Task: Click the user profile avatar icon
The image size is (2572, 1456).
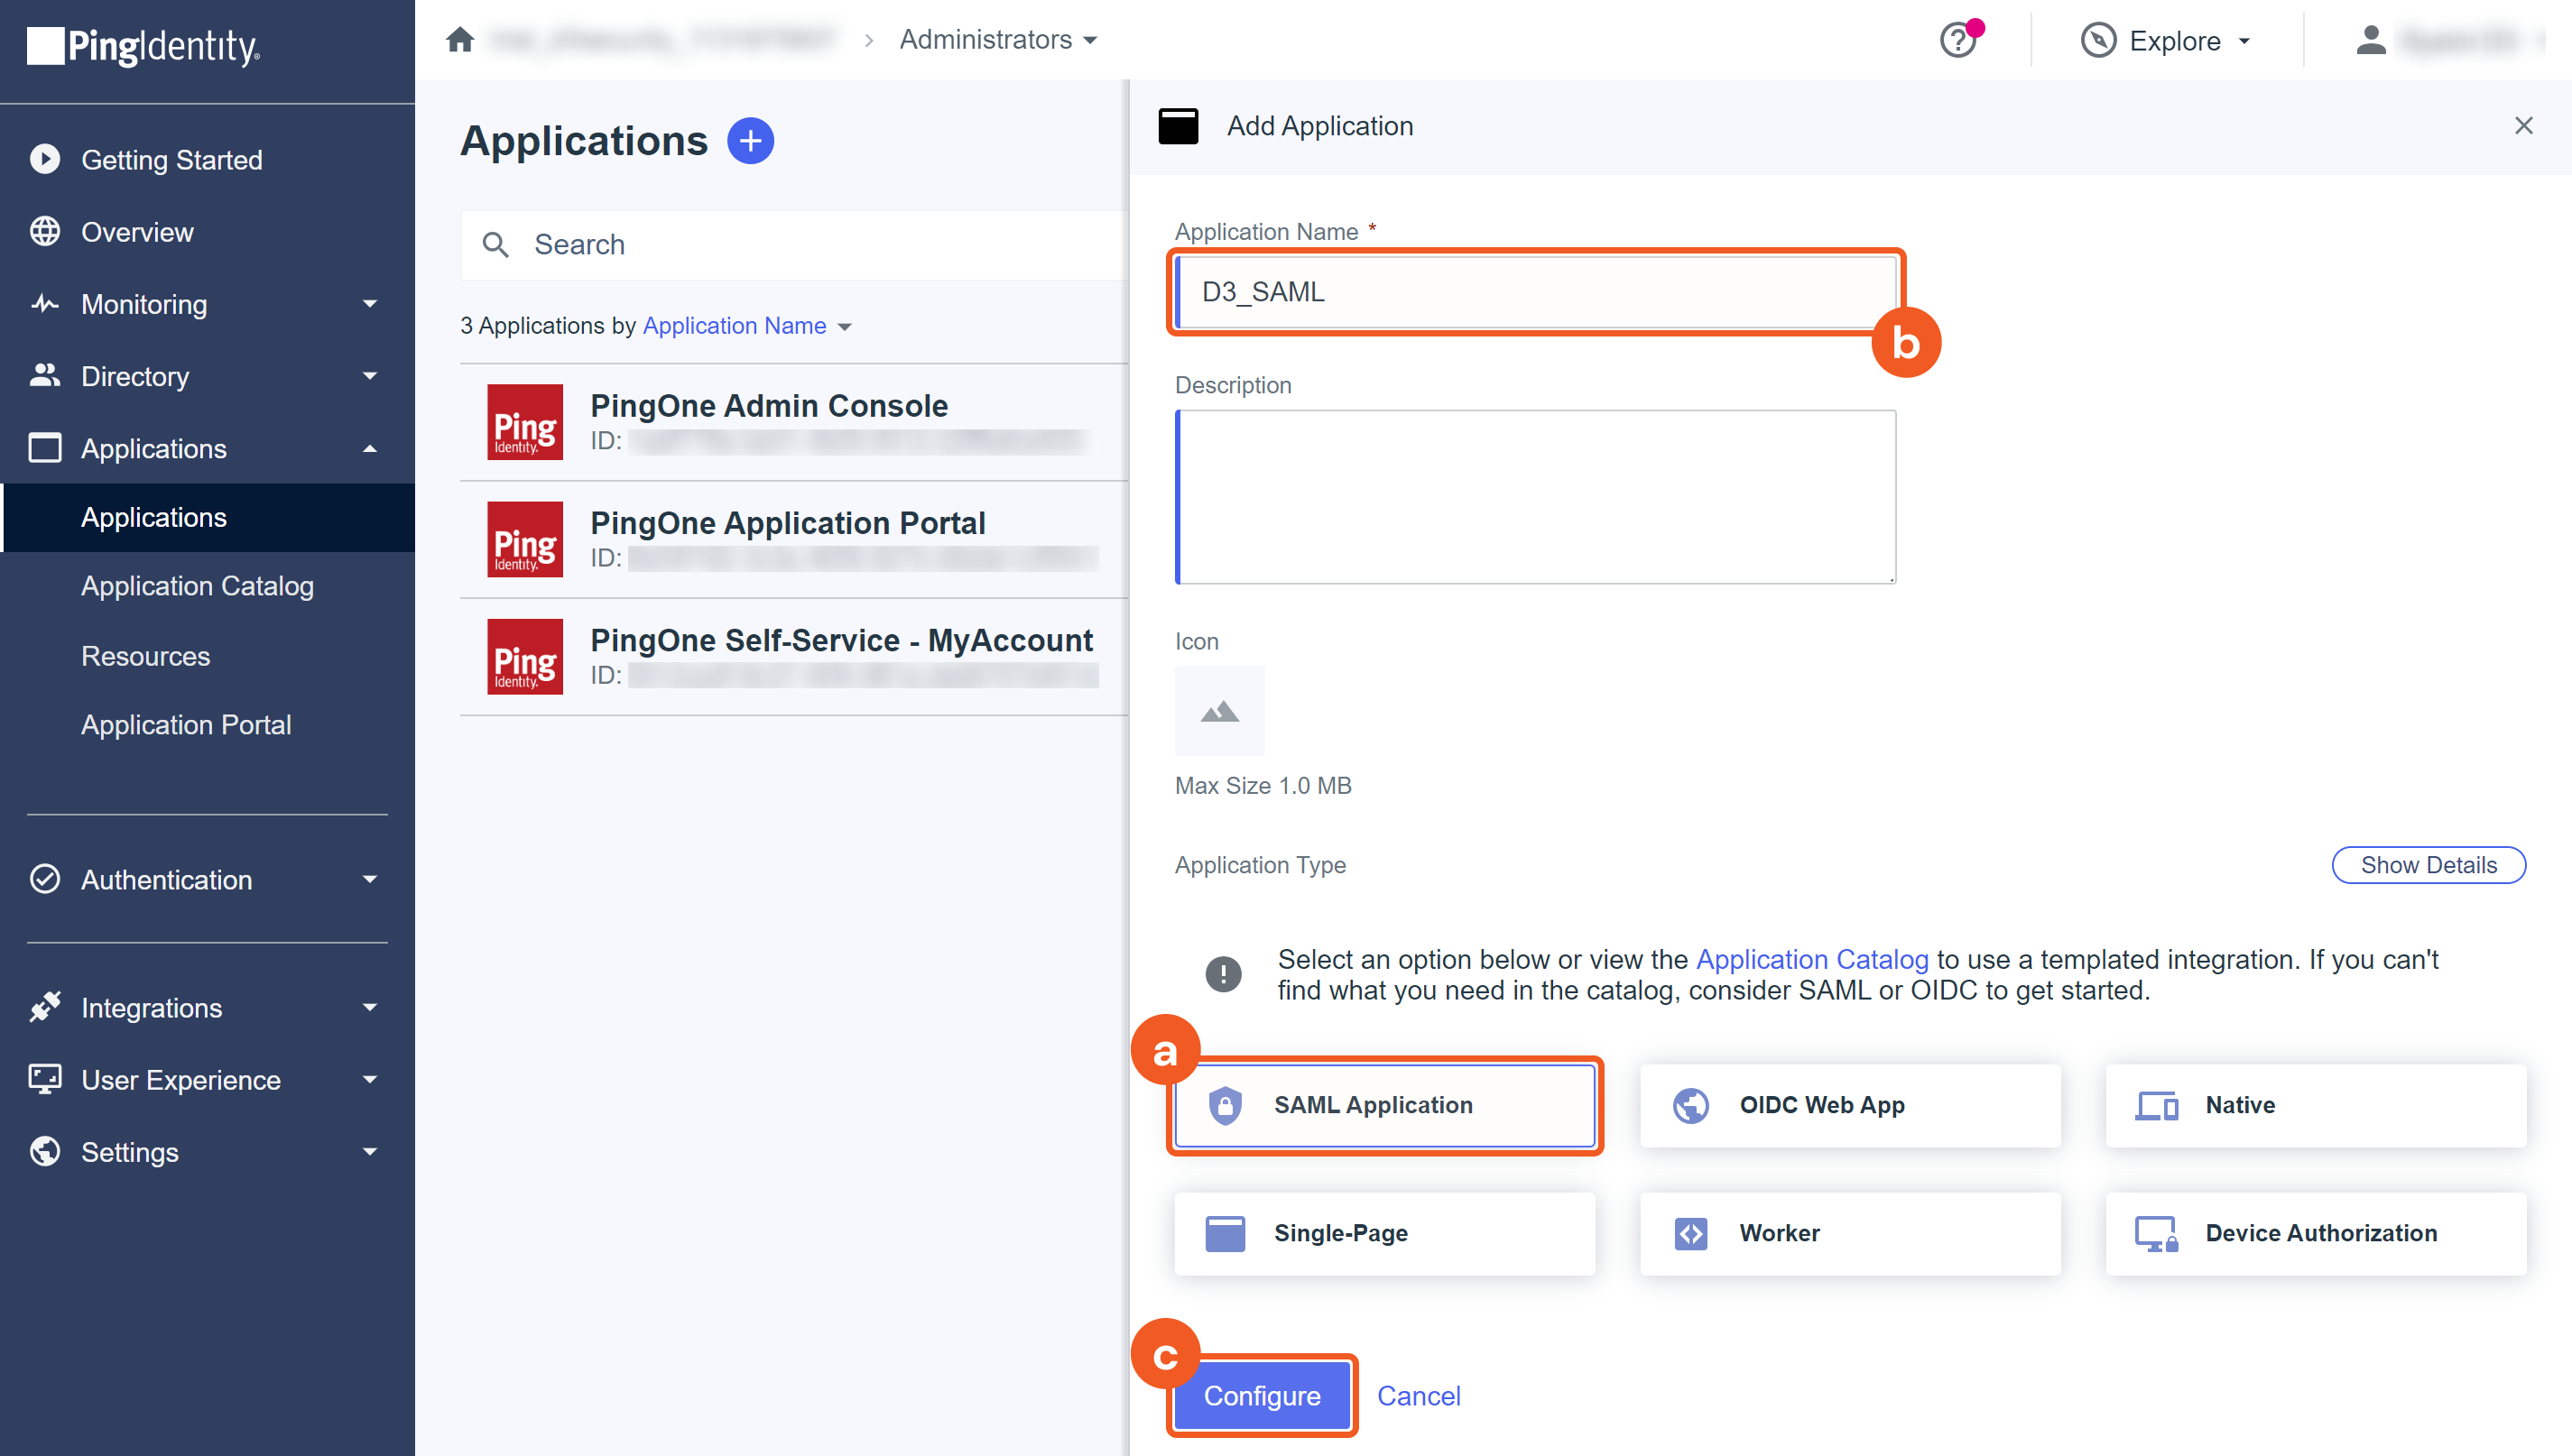Action: point(2370,41)
